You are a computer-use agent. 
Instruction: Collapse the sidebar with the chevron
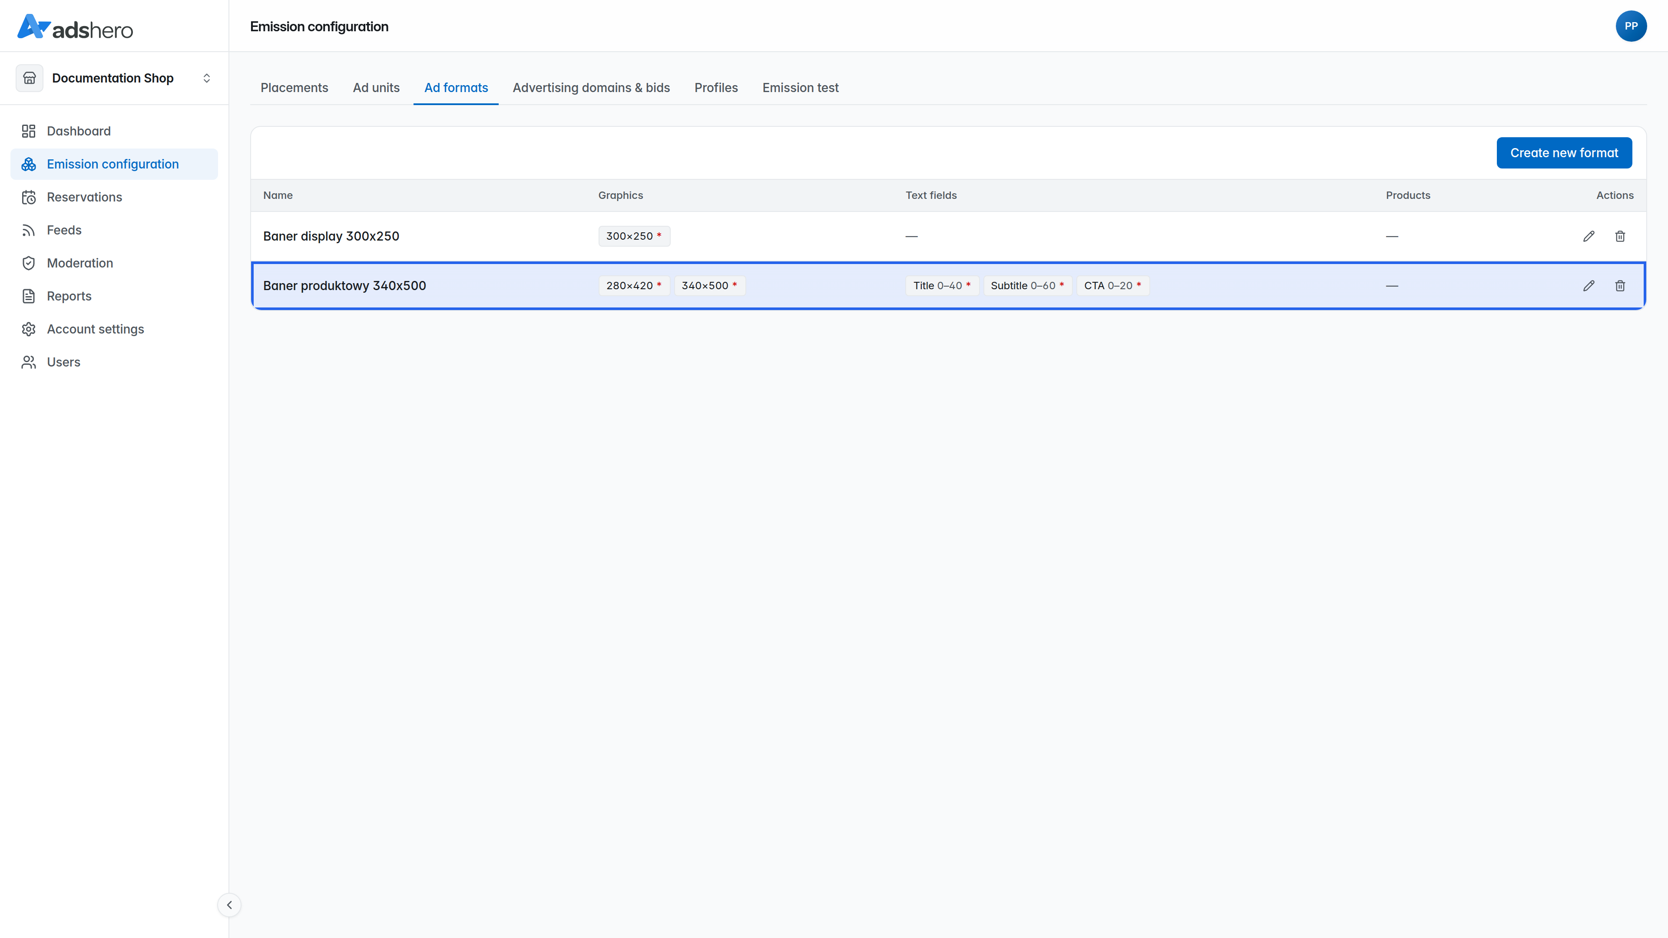(x=229, y=905)
